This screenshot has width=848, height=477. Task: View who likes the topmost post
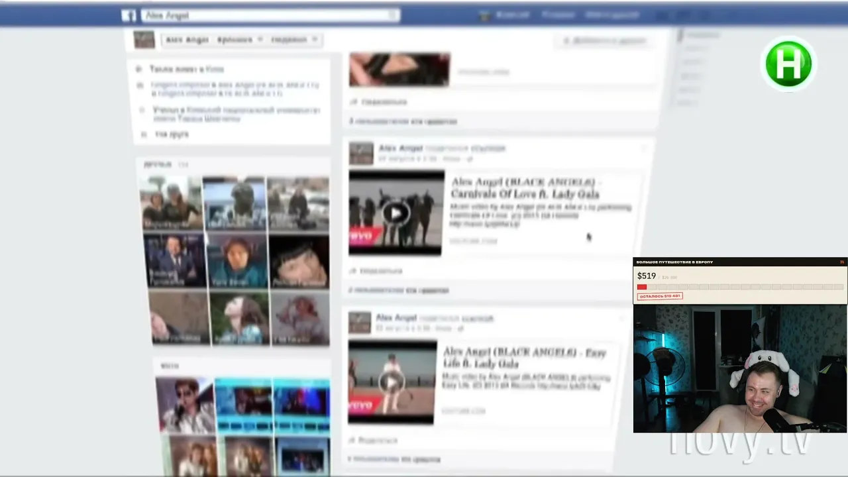point(403,121)
